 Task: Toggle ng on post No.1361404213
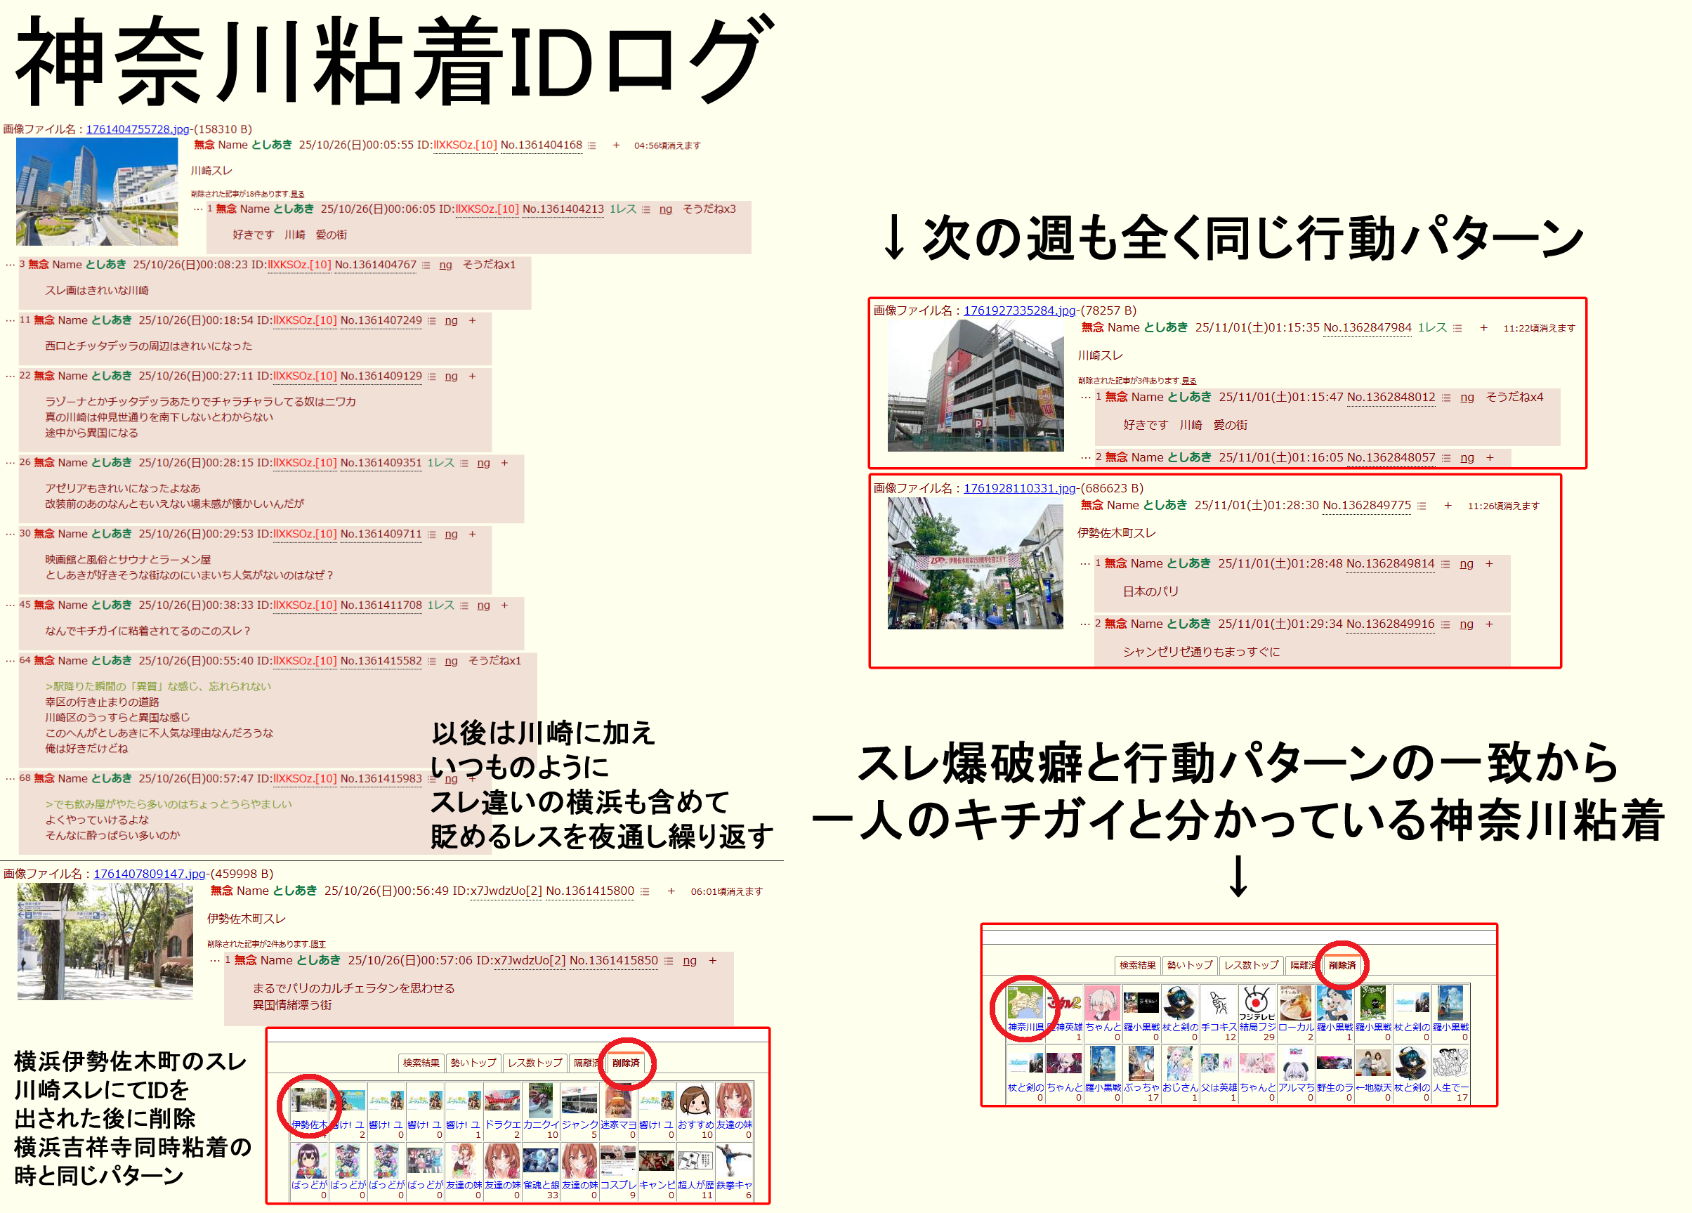[665, 209]
